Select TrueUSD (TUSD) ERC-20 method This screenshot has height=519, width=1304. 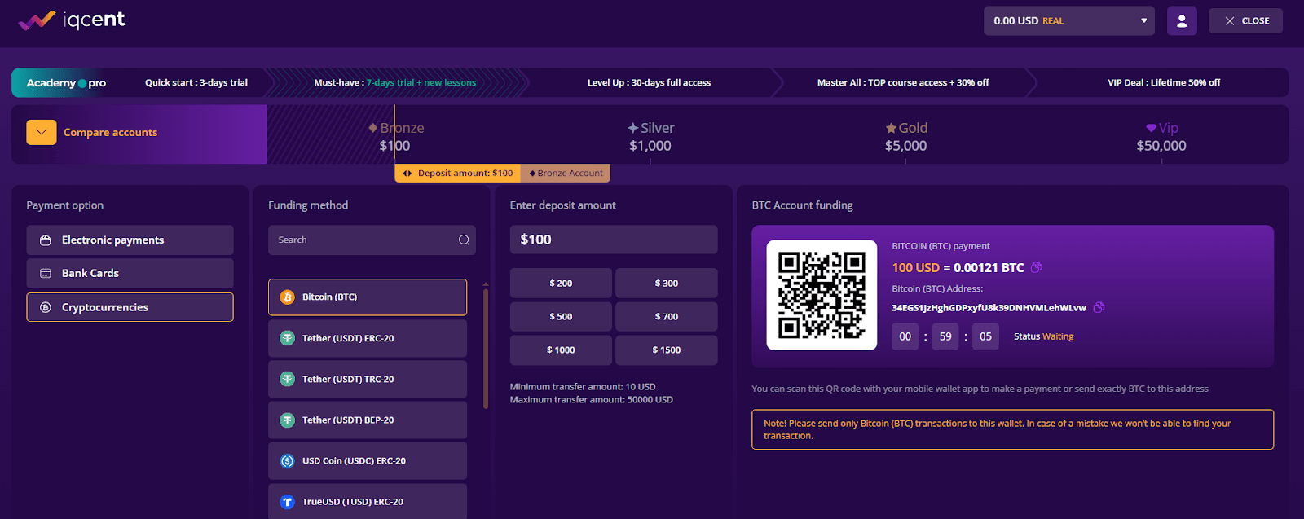[368, 502]
